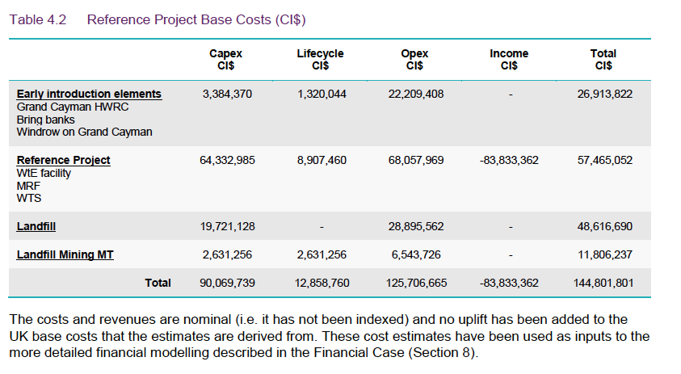Select the "Landfill Mining MT" row heading
This screenshot has width=681, height=374.
coord(65,255)
